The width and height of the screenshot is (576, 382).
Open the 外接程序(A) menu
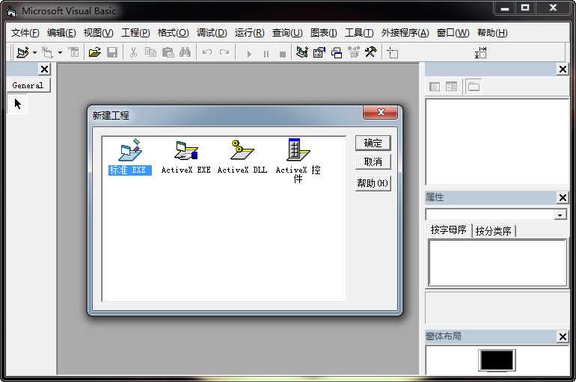coord(405,33)
